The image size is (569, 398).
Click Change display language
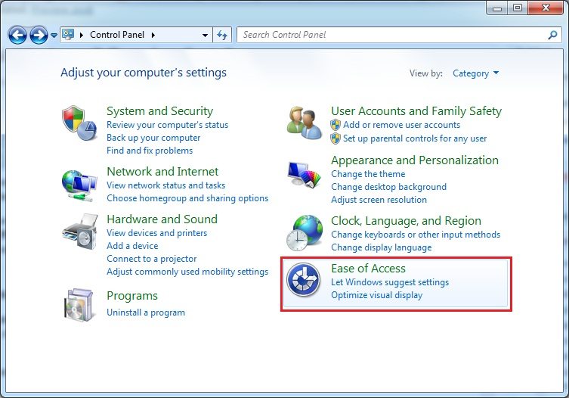click(382, 247)
